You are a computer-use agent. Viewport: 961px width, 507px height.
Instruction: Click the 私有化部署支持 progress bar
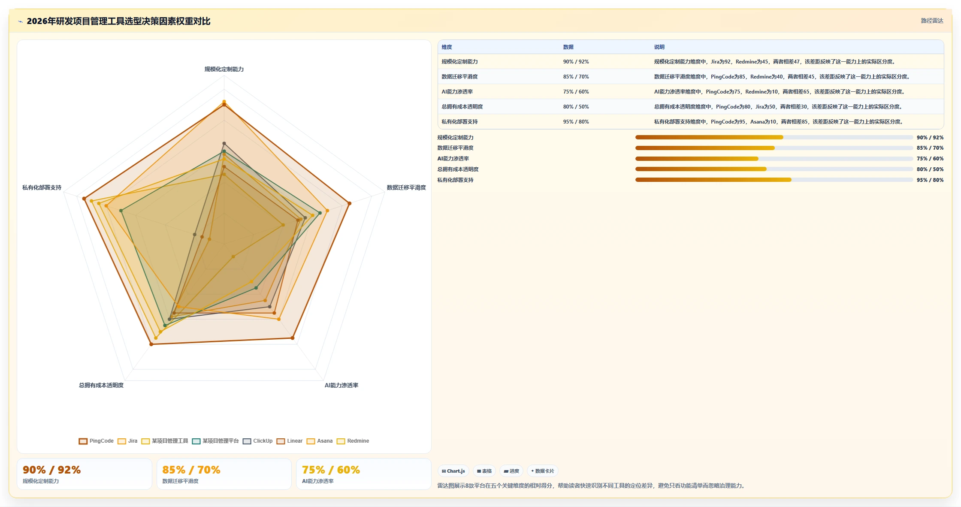(x=774, y=180)
